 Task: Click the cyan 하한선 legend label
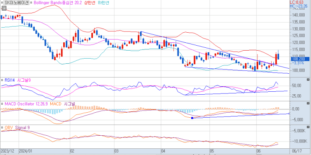(104, 3)
